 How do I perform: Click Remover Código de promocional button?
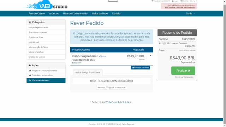click(x=112, y=87)
